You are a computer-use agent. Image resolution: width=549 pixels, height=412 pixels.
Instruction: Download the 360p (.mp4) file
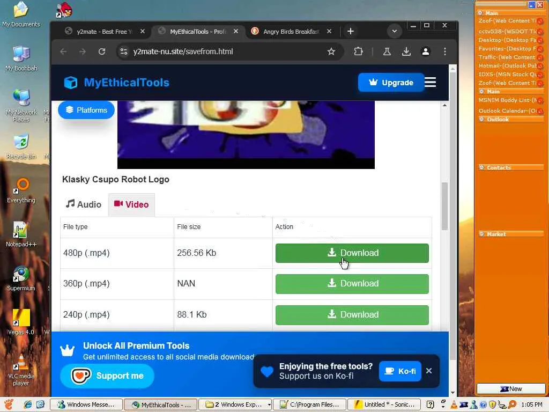point(352,284)
